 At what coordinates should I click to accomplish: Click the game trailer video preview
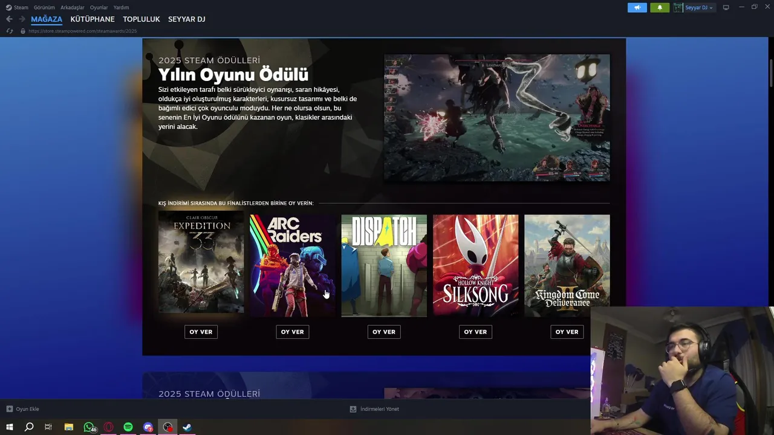[497, 117]
